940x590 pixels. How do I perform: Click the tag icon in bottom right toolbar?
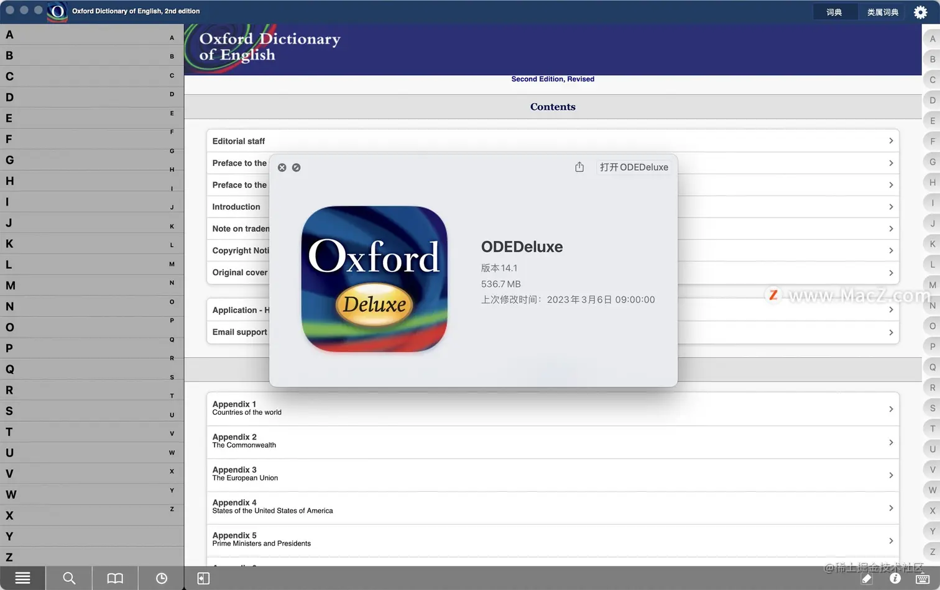pyautogui.click(x=867, y=579)
